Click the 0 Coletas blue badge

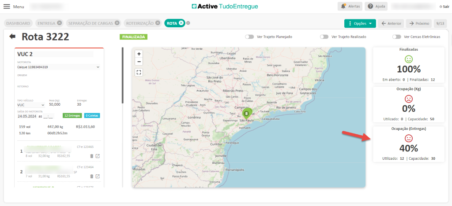92,115
